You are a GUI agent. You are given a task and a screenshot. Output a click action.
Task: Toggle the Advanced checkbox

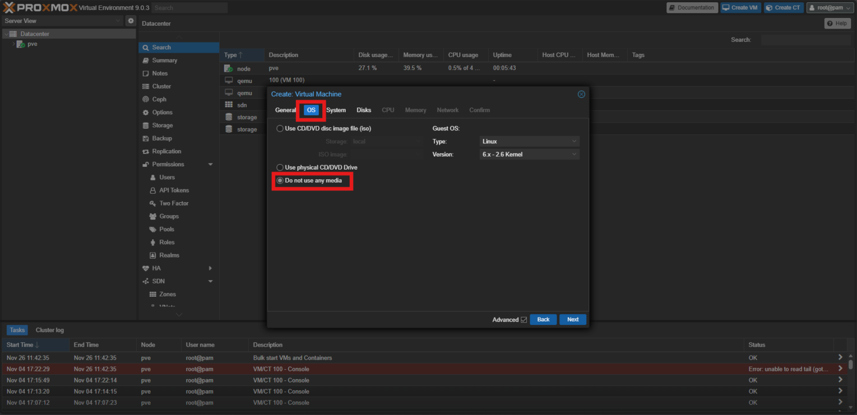[x=524, y=320]
